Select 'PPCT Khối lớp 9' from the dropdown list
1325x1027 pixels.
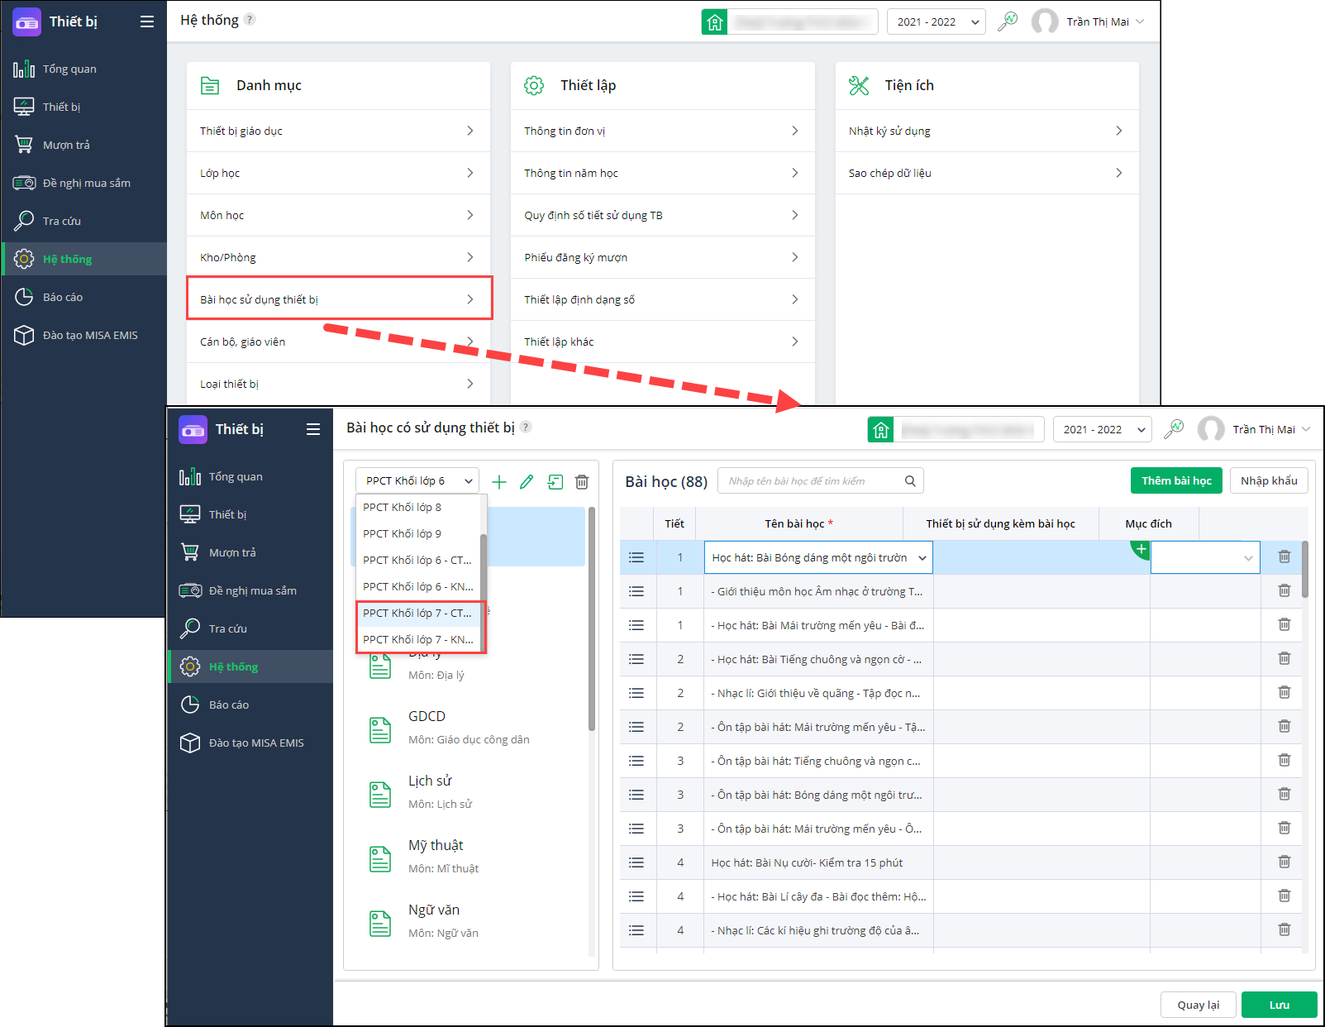click(418, 533)
